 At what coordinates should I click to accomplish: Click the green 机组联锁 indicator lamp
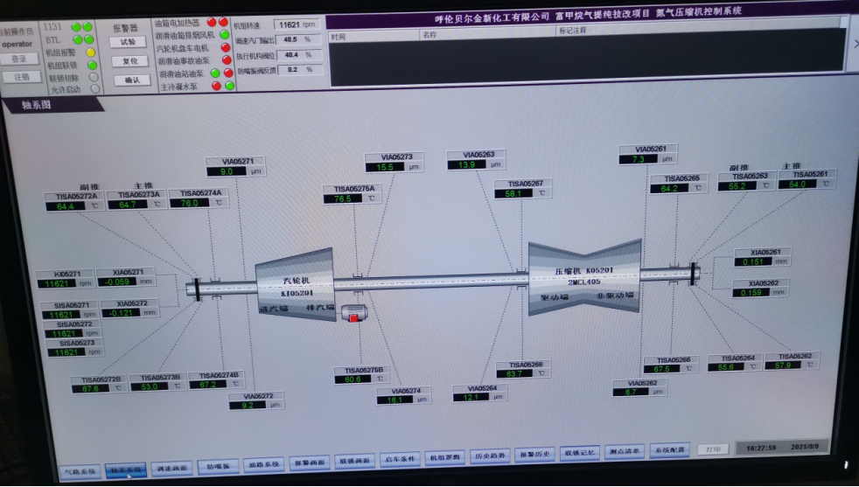92,66
